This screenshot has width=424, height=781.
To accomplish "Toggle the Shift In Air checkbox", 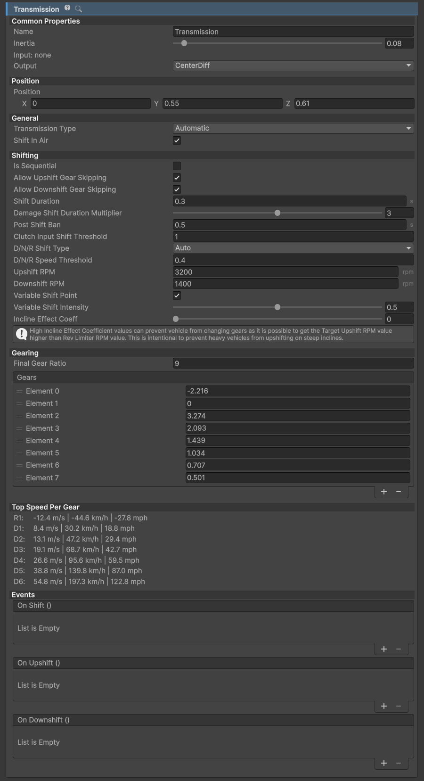I will 177,140.
